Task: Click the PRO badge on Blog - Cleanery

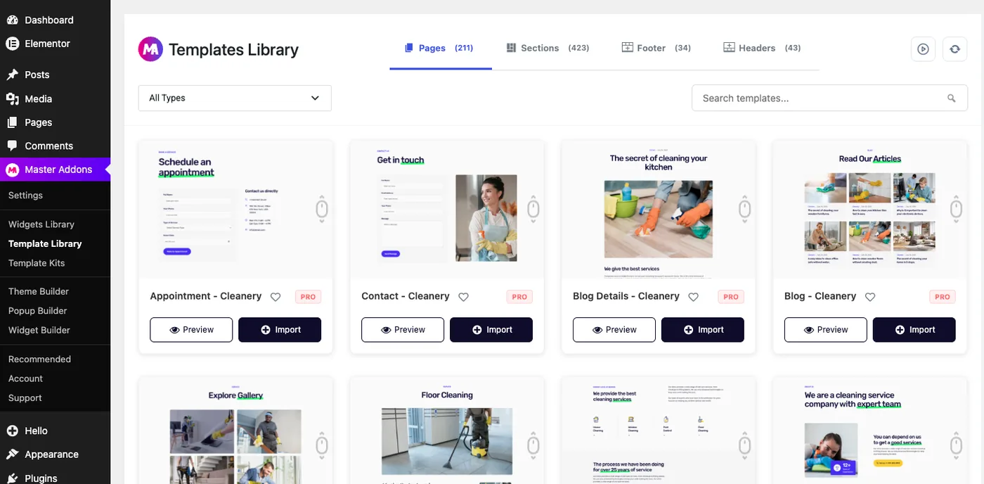Action: pos(943,297)
